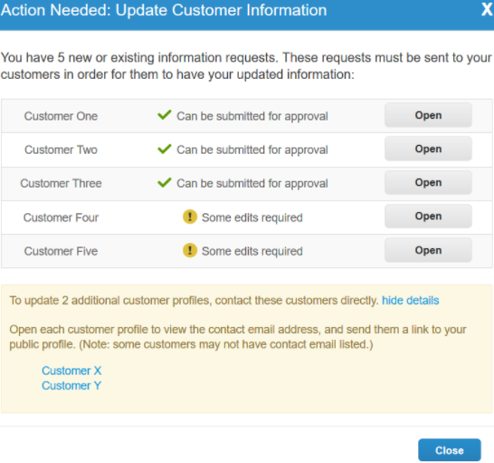This screenshot has height=463, width=494.
Task: Open the Customer Five information request
Action: [428, 250]
